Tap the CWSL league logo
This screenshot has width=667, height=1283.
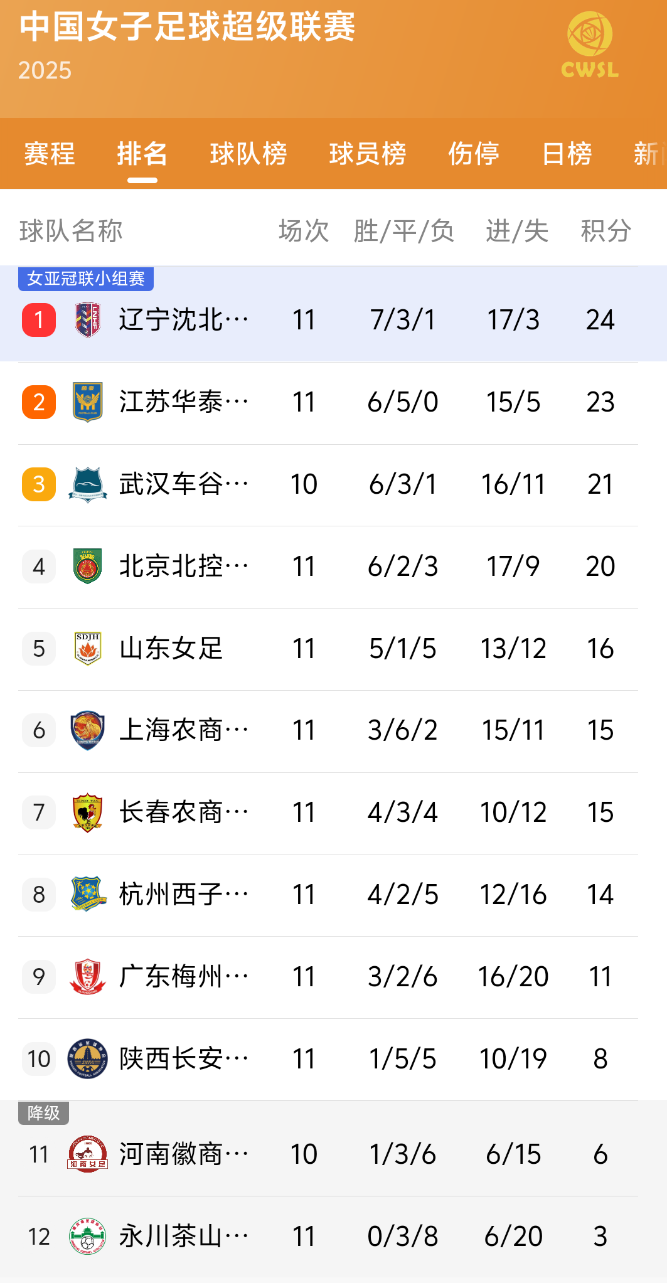pyautogui.click(x=589, y=45)
